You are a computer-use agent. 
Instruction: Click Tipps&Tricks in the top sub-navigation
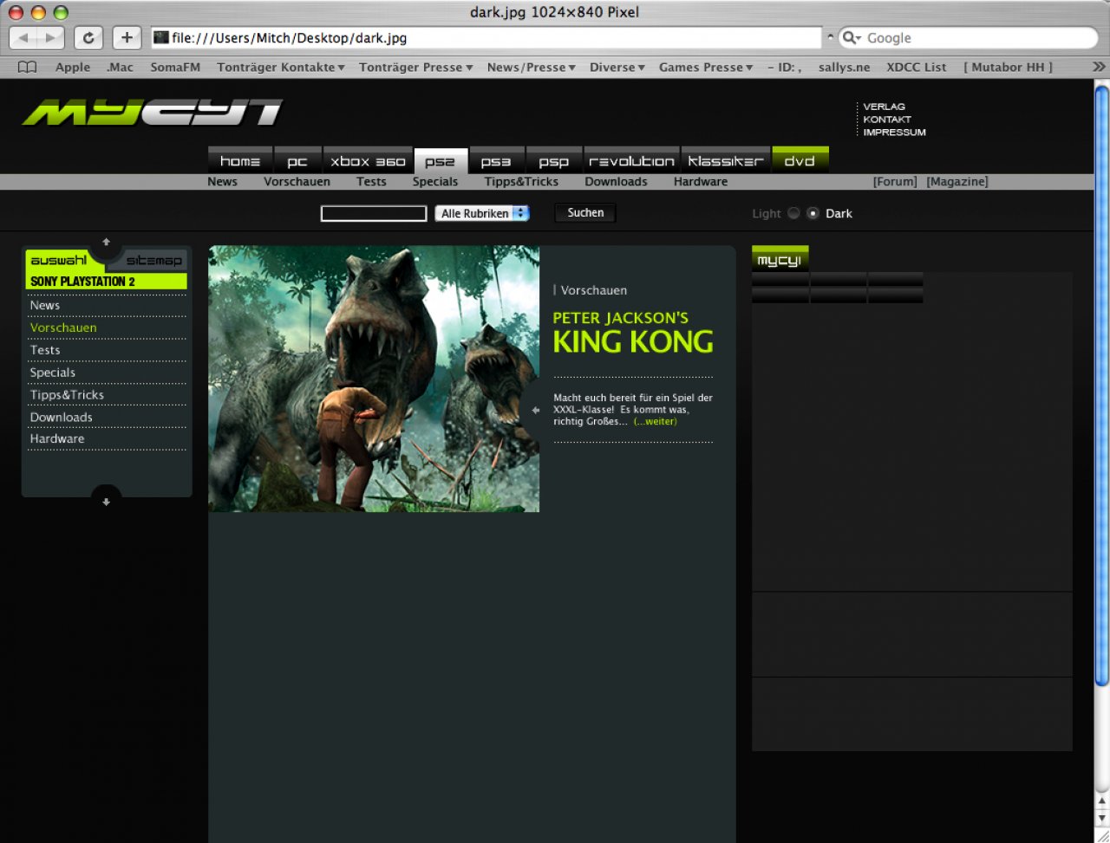521,182
